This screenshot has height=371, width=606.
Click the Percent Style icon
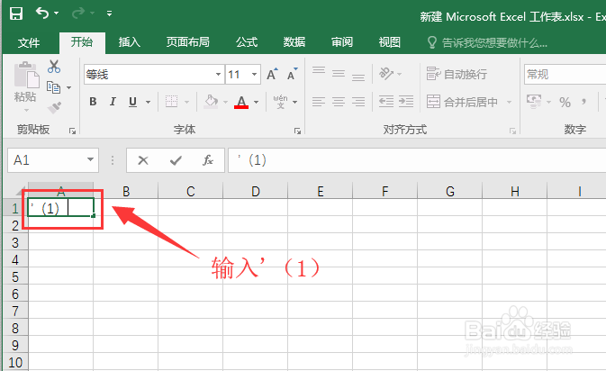click(565, 103)
